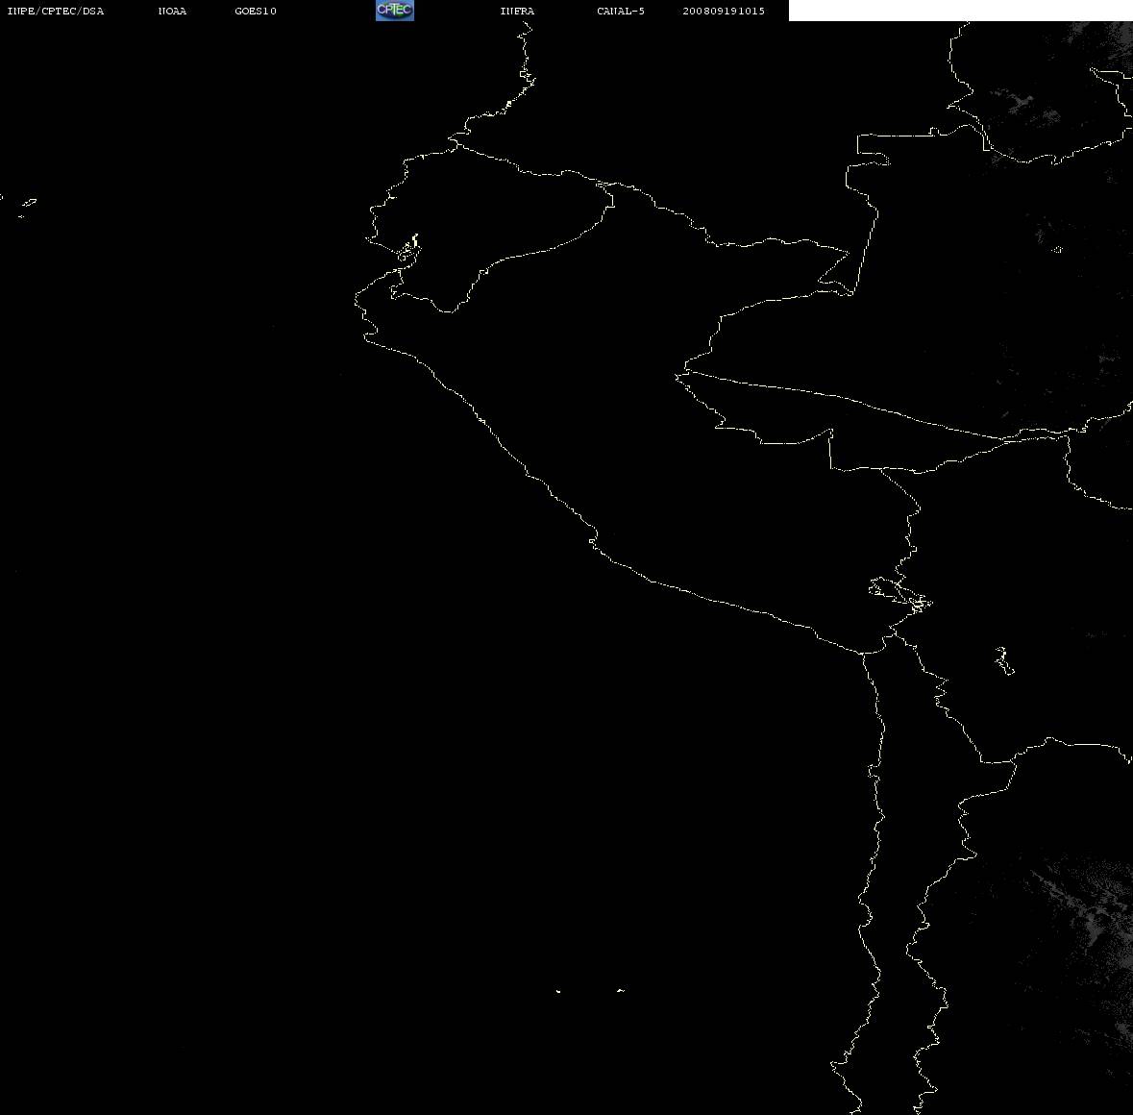
Task: Click the NOAA label in the header
Action: coord(172,11)
